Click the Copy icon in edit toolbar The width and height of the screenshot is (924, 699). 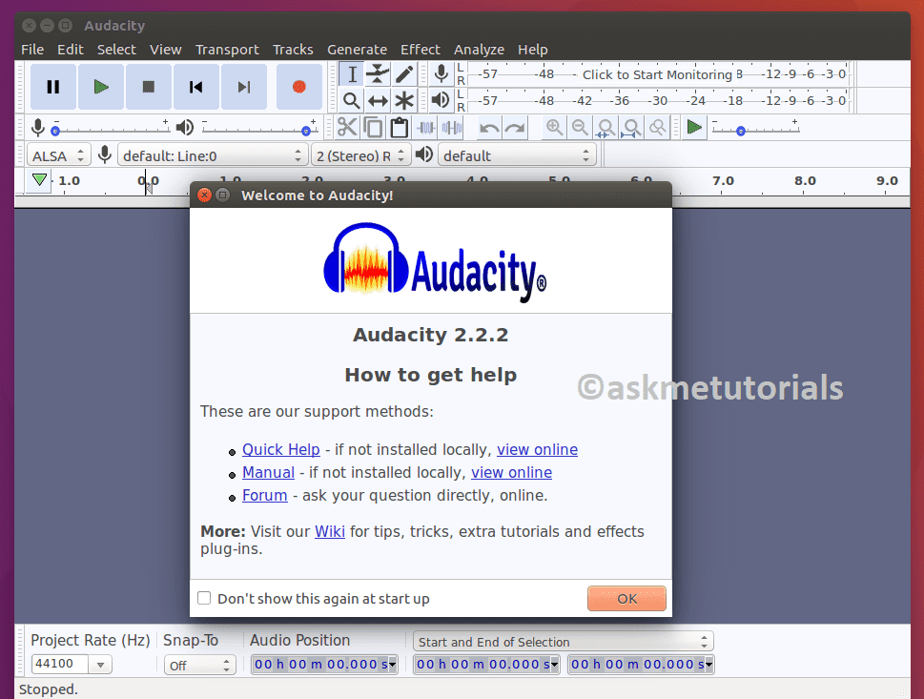click(x=373, y=127)
